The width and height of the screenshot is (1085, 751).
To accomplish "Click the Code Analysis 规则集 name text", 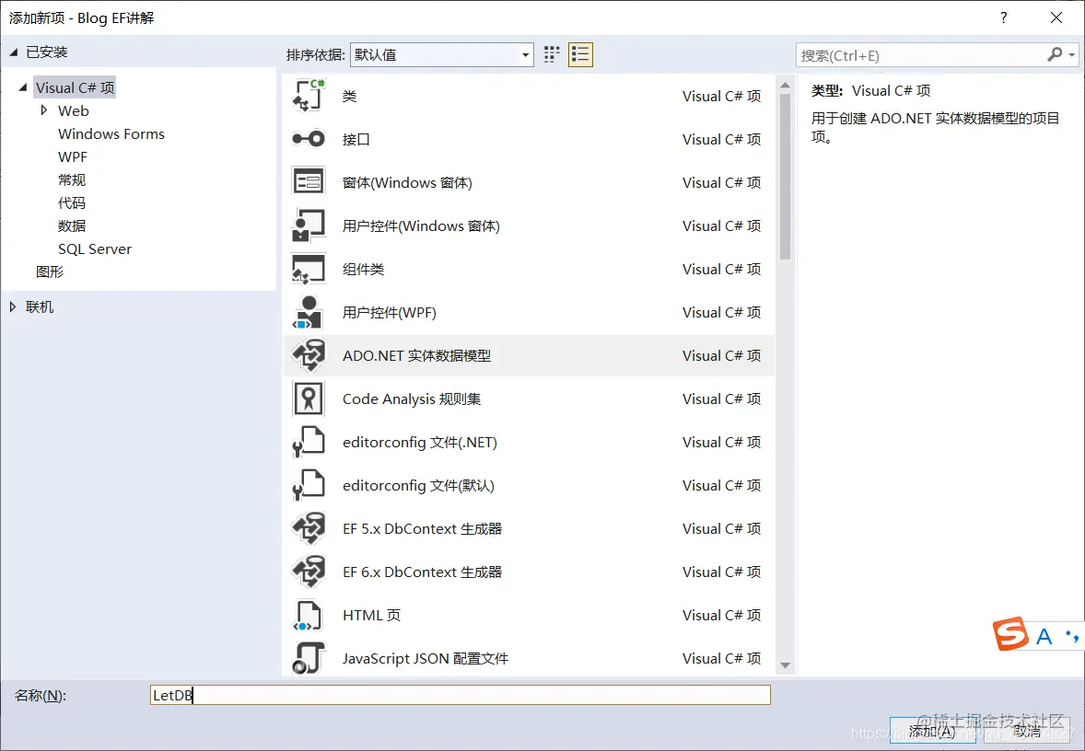I will (412, 399).
